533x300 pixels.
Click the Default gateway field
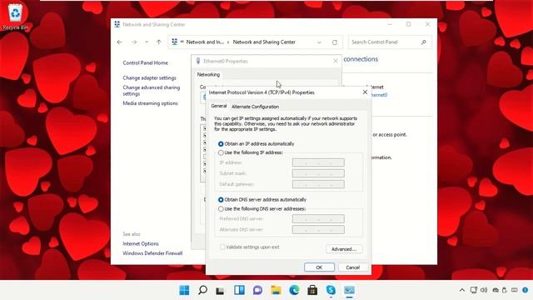tap(318, 184)
